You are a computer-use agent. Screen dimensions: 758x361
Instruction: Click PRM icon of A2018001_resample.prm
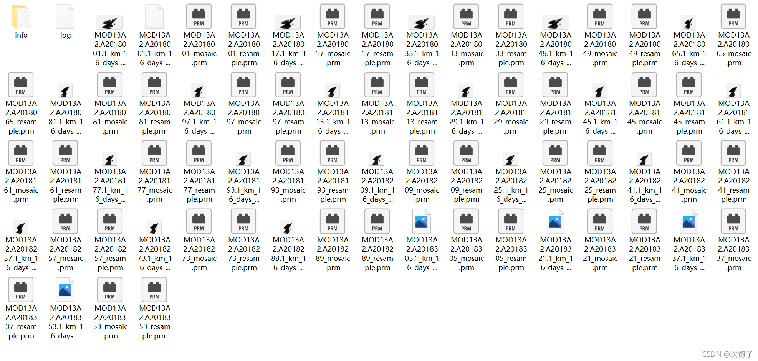(x=243, y=16)
